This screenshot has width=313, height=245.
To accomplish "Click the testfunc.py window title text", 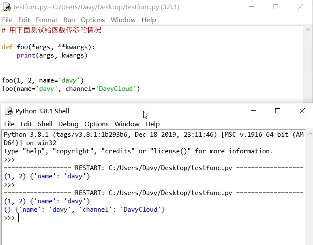I will click(97, 7).
